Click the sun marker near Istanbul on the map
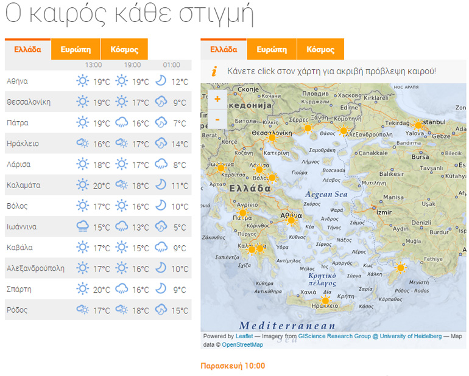469x376 pixels. click(418, 125)
